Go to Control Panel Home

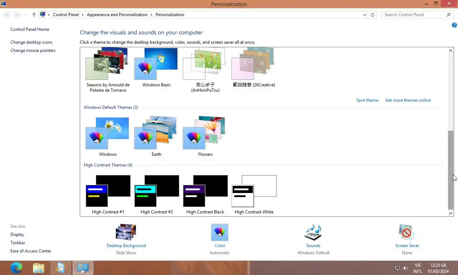tap(30, 29)
